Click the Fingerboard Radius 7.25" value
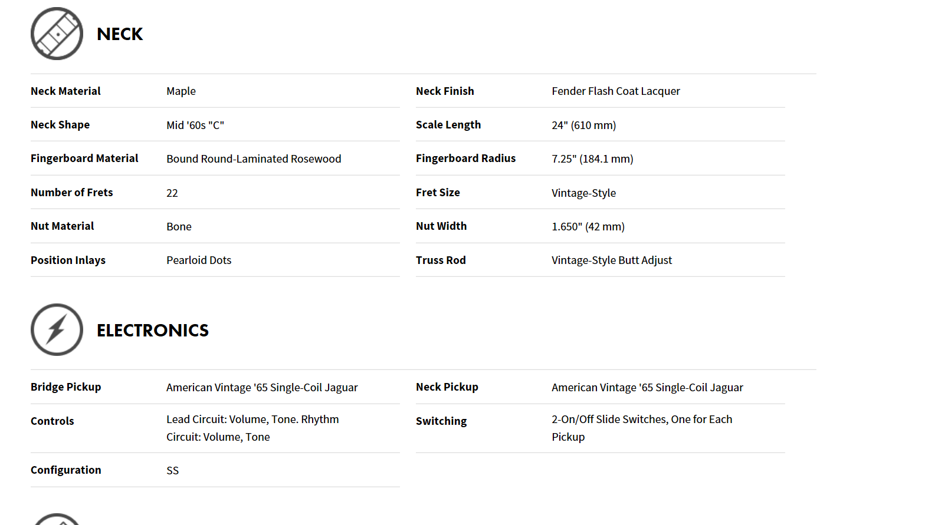935x525 pixels. [592, 159]
